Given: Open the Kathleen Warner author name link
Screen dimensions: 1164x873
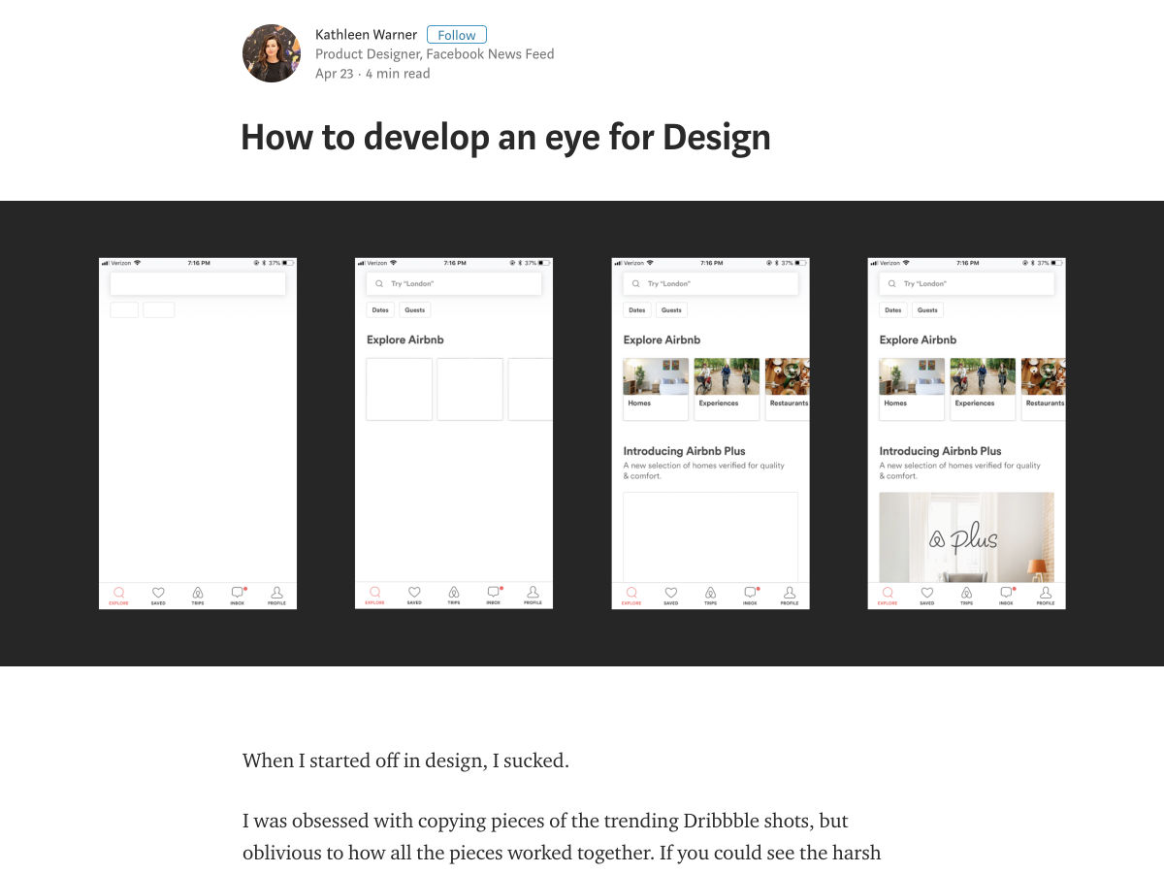Looking at the screenshot, I should (x=366, y=35).
